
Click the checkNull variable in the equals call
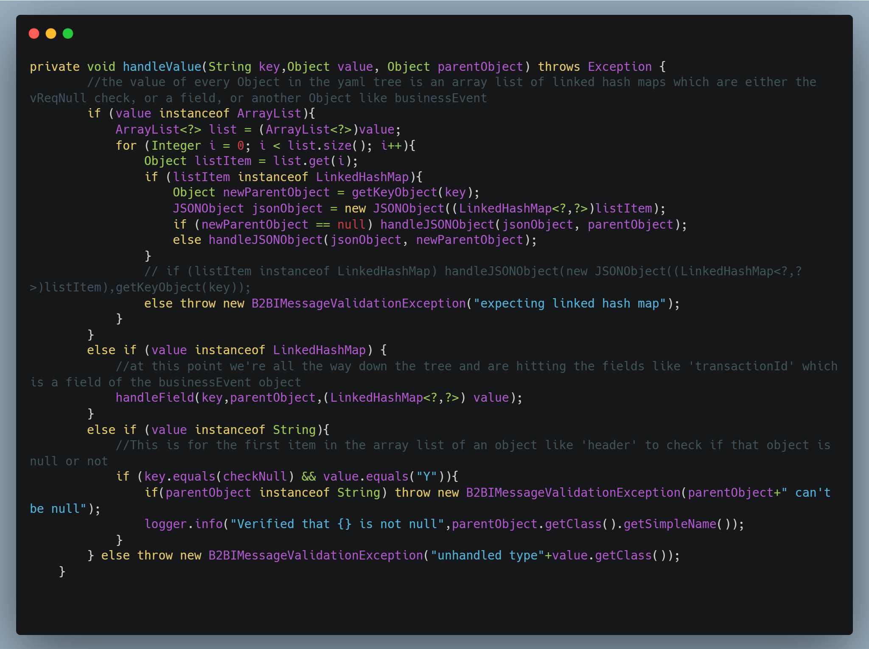[255, 476]
